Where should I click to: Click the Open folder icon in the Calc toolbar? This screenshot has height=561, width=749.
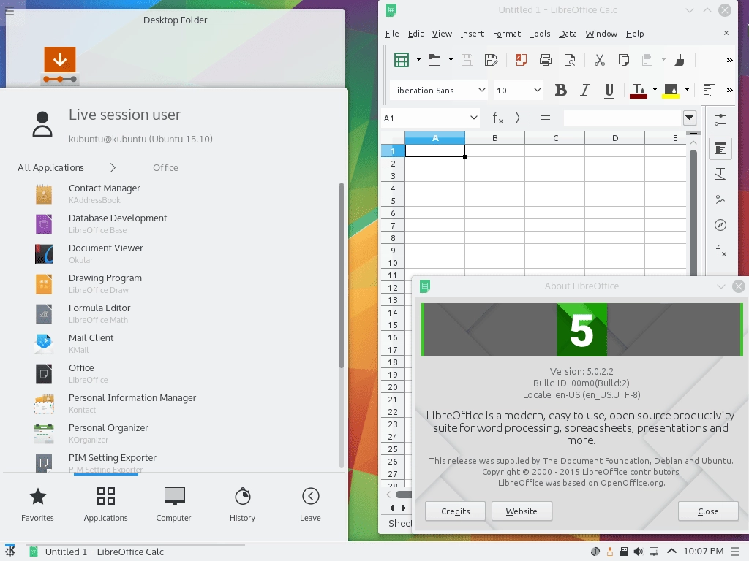pos(434,60)
